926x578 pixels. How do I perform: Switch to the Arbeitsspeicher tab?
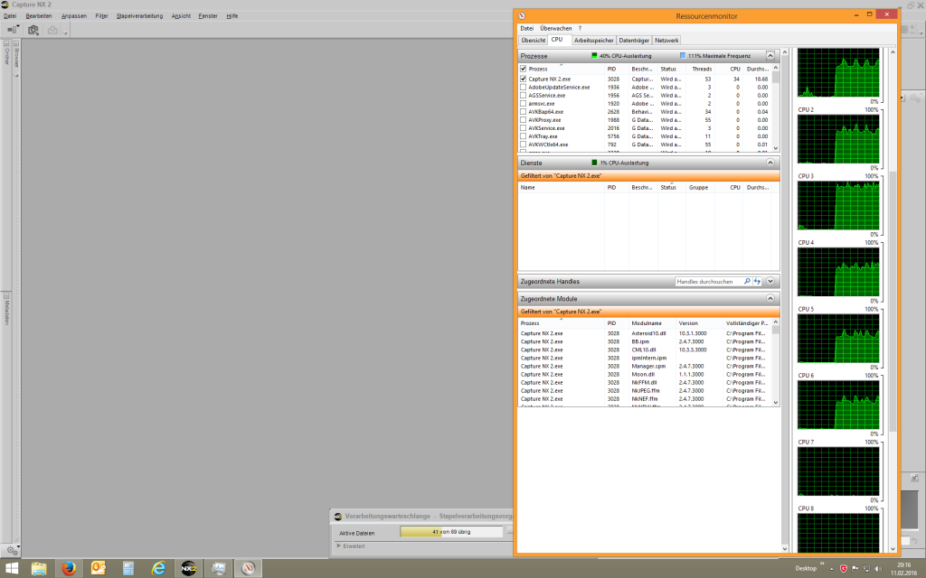593,40
